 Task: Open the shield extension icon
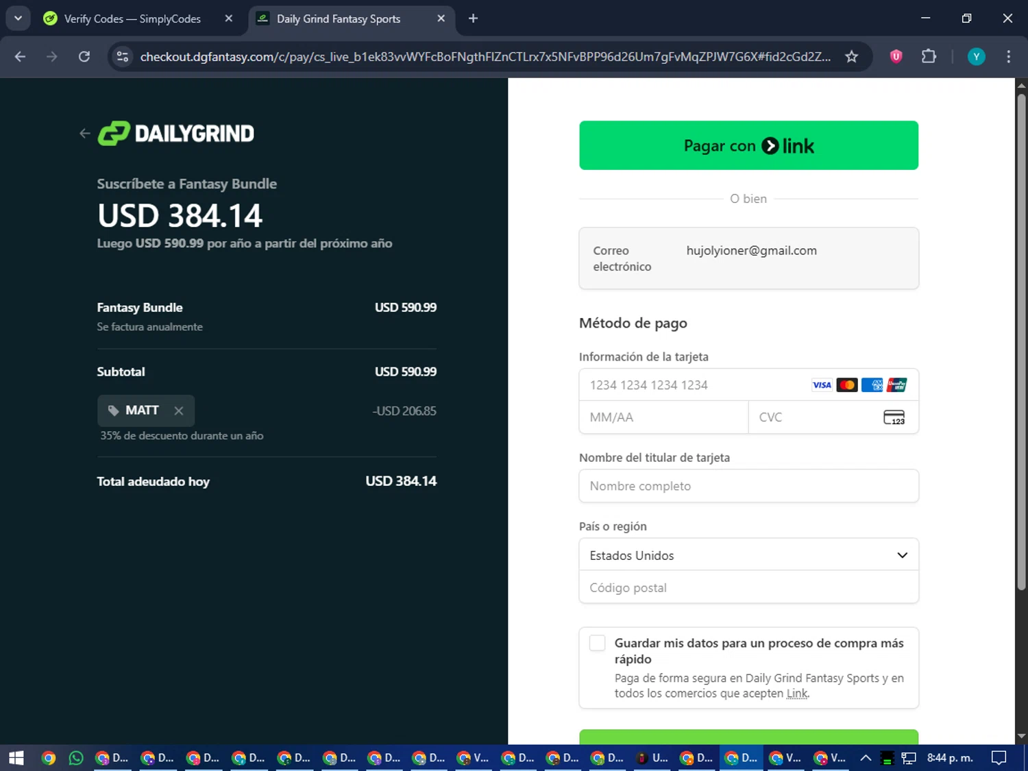896,57
